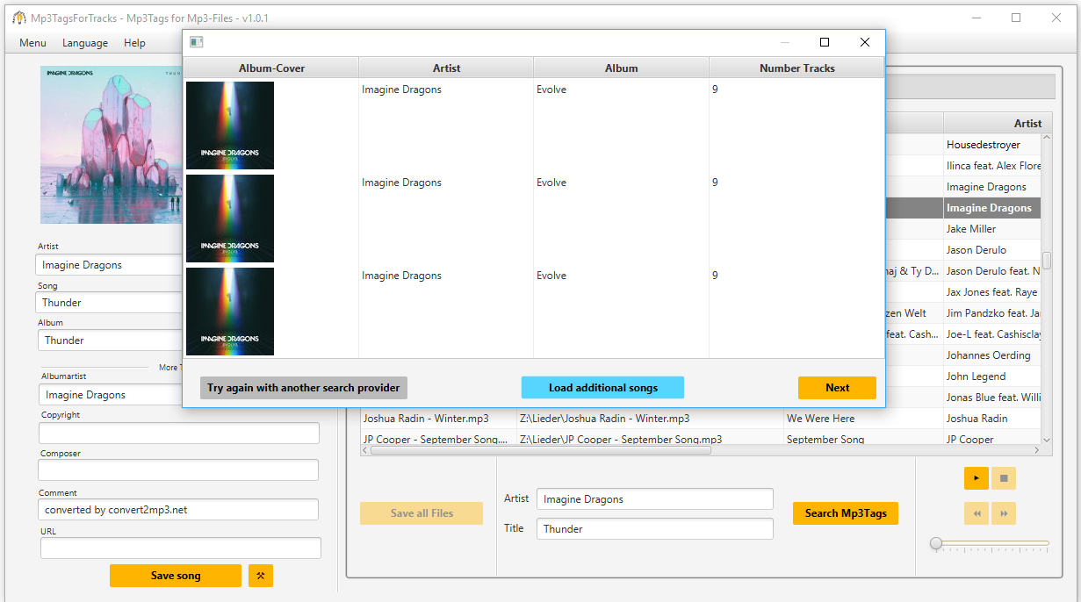Screen dimensions: 1081x602
Task: Click Load additional songs button
Action: pyautogui.click(x=602, y=388)
